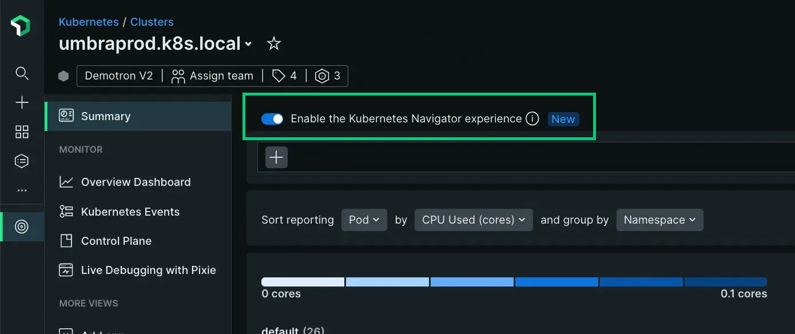Viewport: 795px width, 334px height.
Task: Click the lightest swatch in the cores legend
Action: pos(303,282)
